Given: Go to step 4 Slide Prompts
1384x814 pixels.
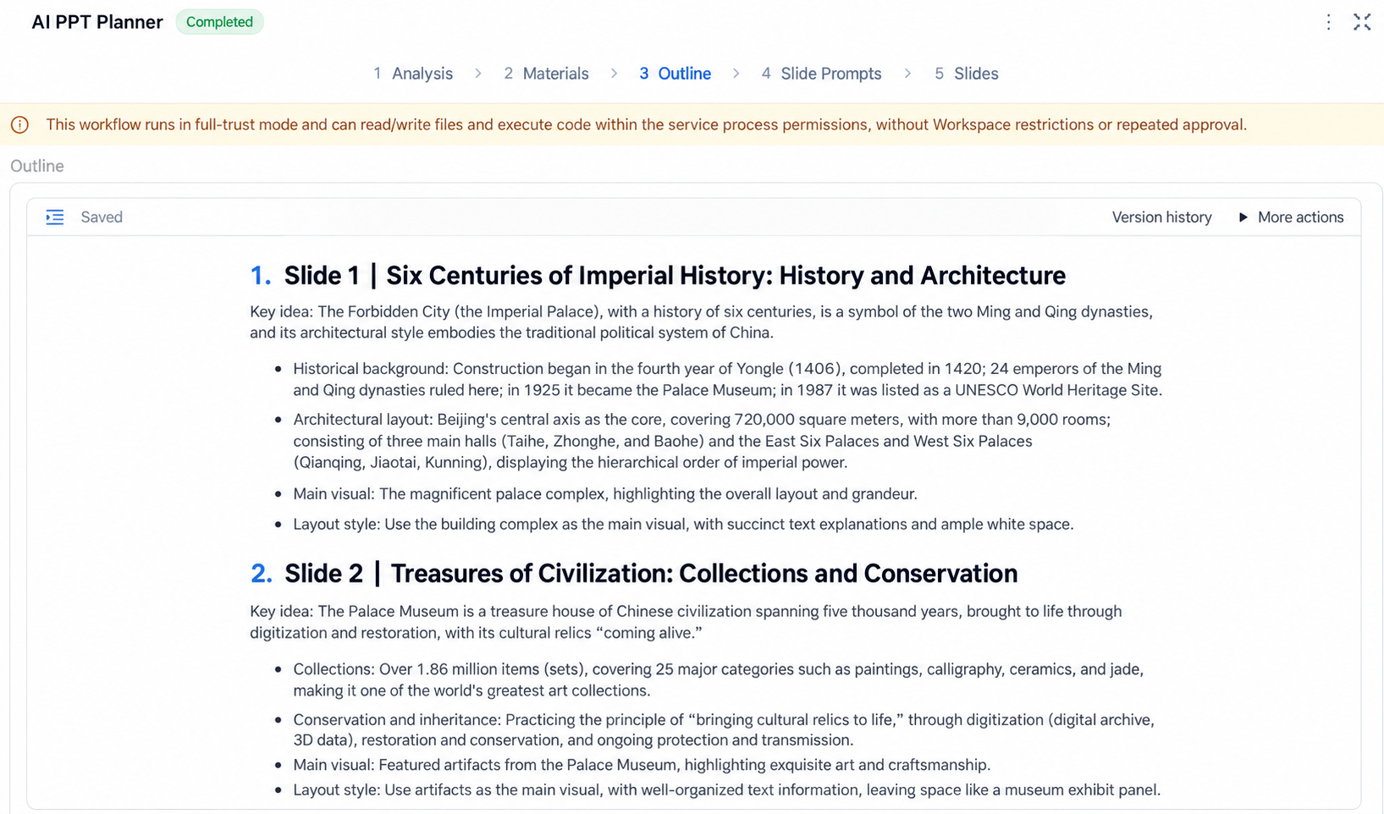Looking at the screenshot, I should 821,74.
